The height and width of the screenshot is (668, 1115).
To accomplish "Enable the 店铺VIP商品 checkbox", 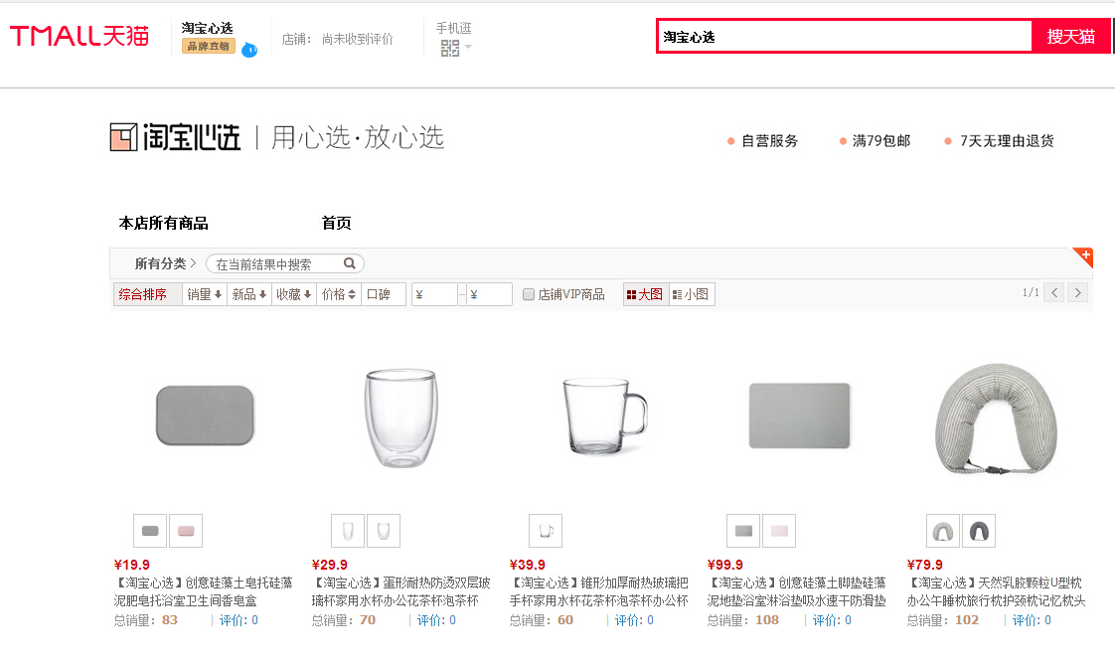I will 529,295.
